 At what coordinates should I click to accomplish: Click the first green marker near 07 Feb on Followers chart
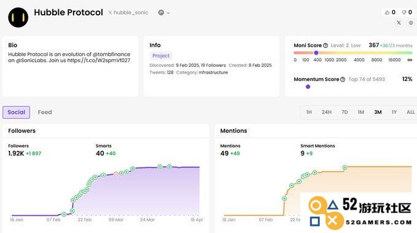[64, 214]
